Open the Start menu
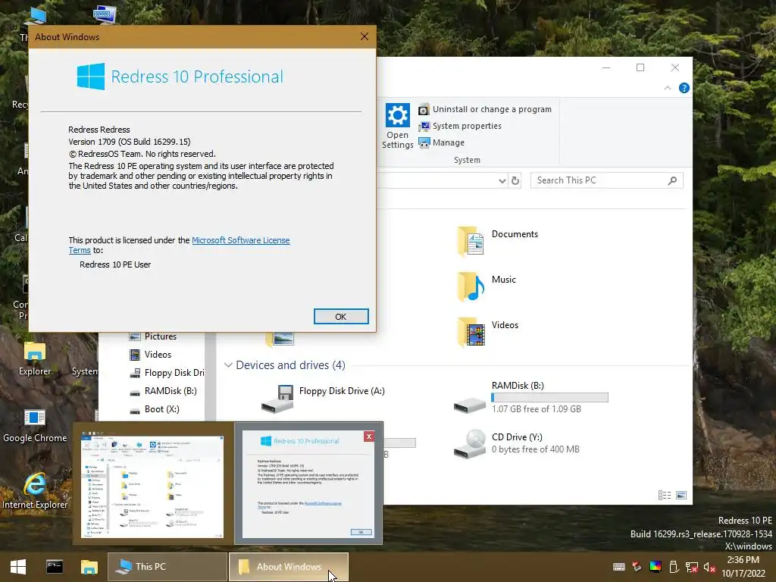Screen dimensions: 776x582 tap(18, 567)
